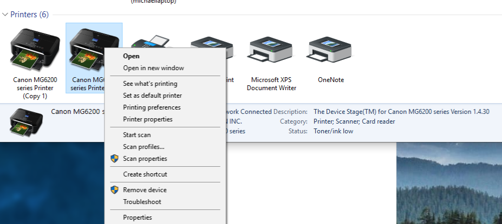The height and width of the screenshot is (224, 502).
Task: Open Scan properties with shield icon
Action: (x=165, y=159)
